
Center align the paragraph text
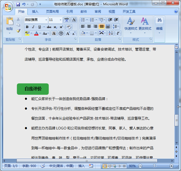coord(89,26)
